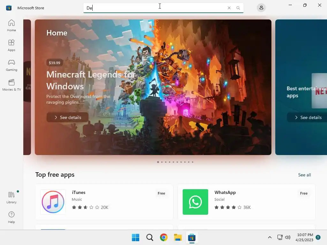This screenshot has height=245, width=327.
Task: Click the Microsoft Store taskbar icon
Action: tap(192, 237)
